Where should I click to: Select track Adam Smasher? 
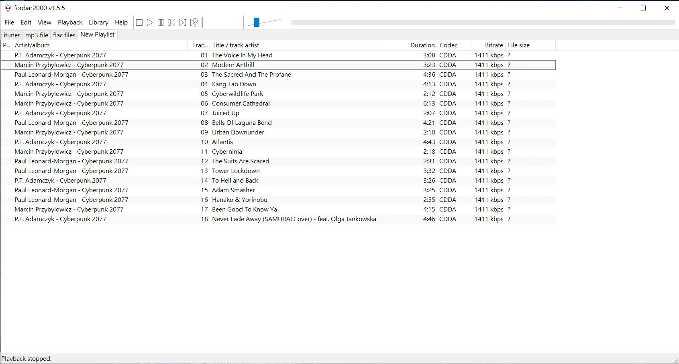pos(278,190)
